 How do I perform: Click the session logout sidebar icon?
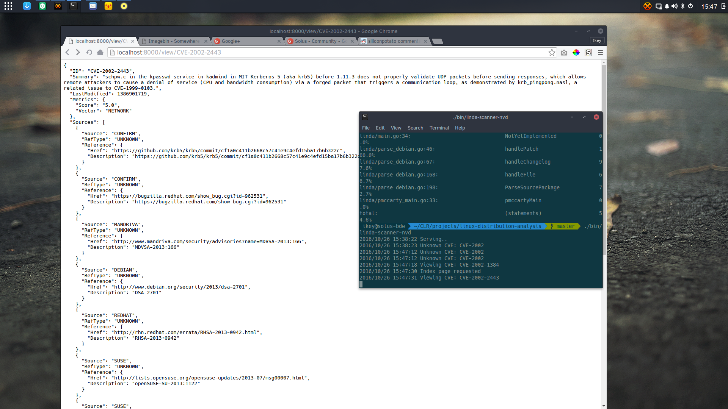tap(723, 6)
